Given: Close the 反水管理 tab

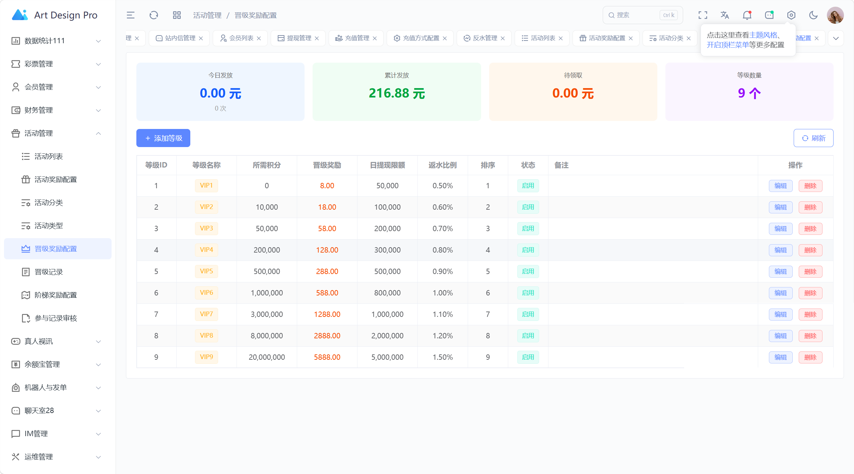Looking at the screenshot, I should coord(503,38).
